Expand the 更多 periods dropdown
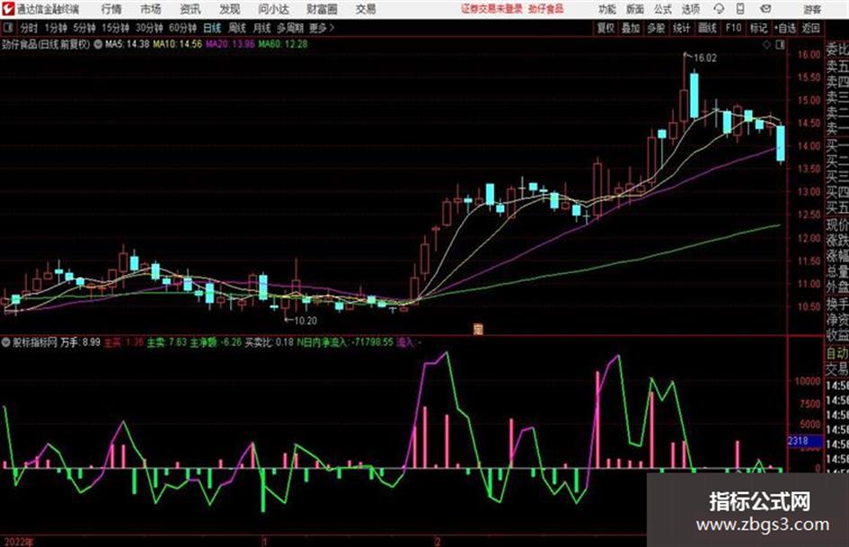 (322, 28)
